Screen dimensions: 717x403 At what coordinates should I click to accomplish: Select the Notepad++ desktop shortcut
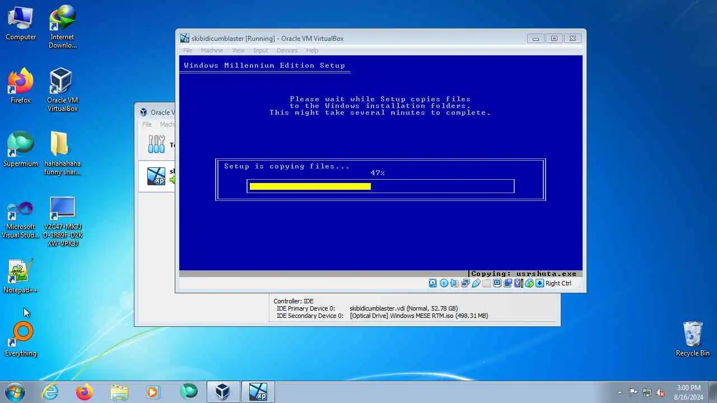(21, 277)
